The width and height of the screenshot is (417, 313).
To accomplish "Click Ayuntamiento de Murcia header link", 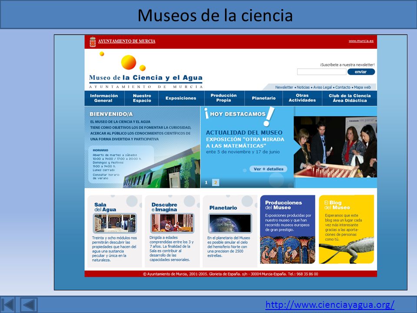I will (x=126, y=41).
